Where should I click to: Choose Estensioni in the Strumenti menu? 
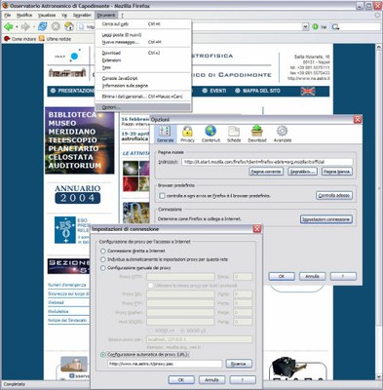tap(143, 60)
